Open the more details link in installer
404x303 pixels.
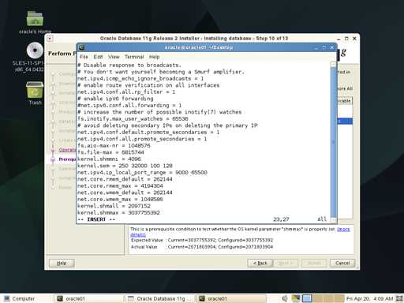pos(343,230)
